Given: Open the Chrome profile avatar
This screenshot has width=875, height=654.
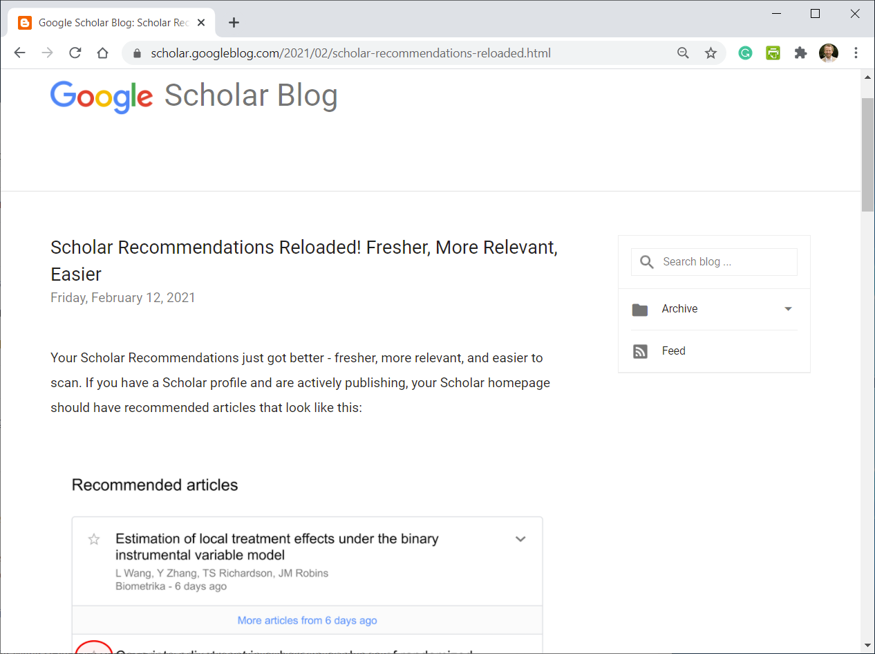Looking at the screenshot, I should pyautogui.click(x=828, y=53).
